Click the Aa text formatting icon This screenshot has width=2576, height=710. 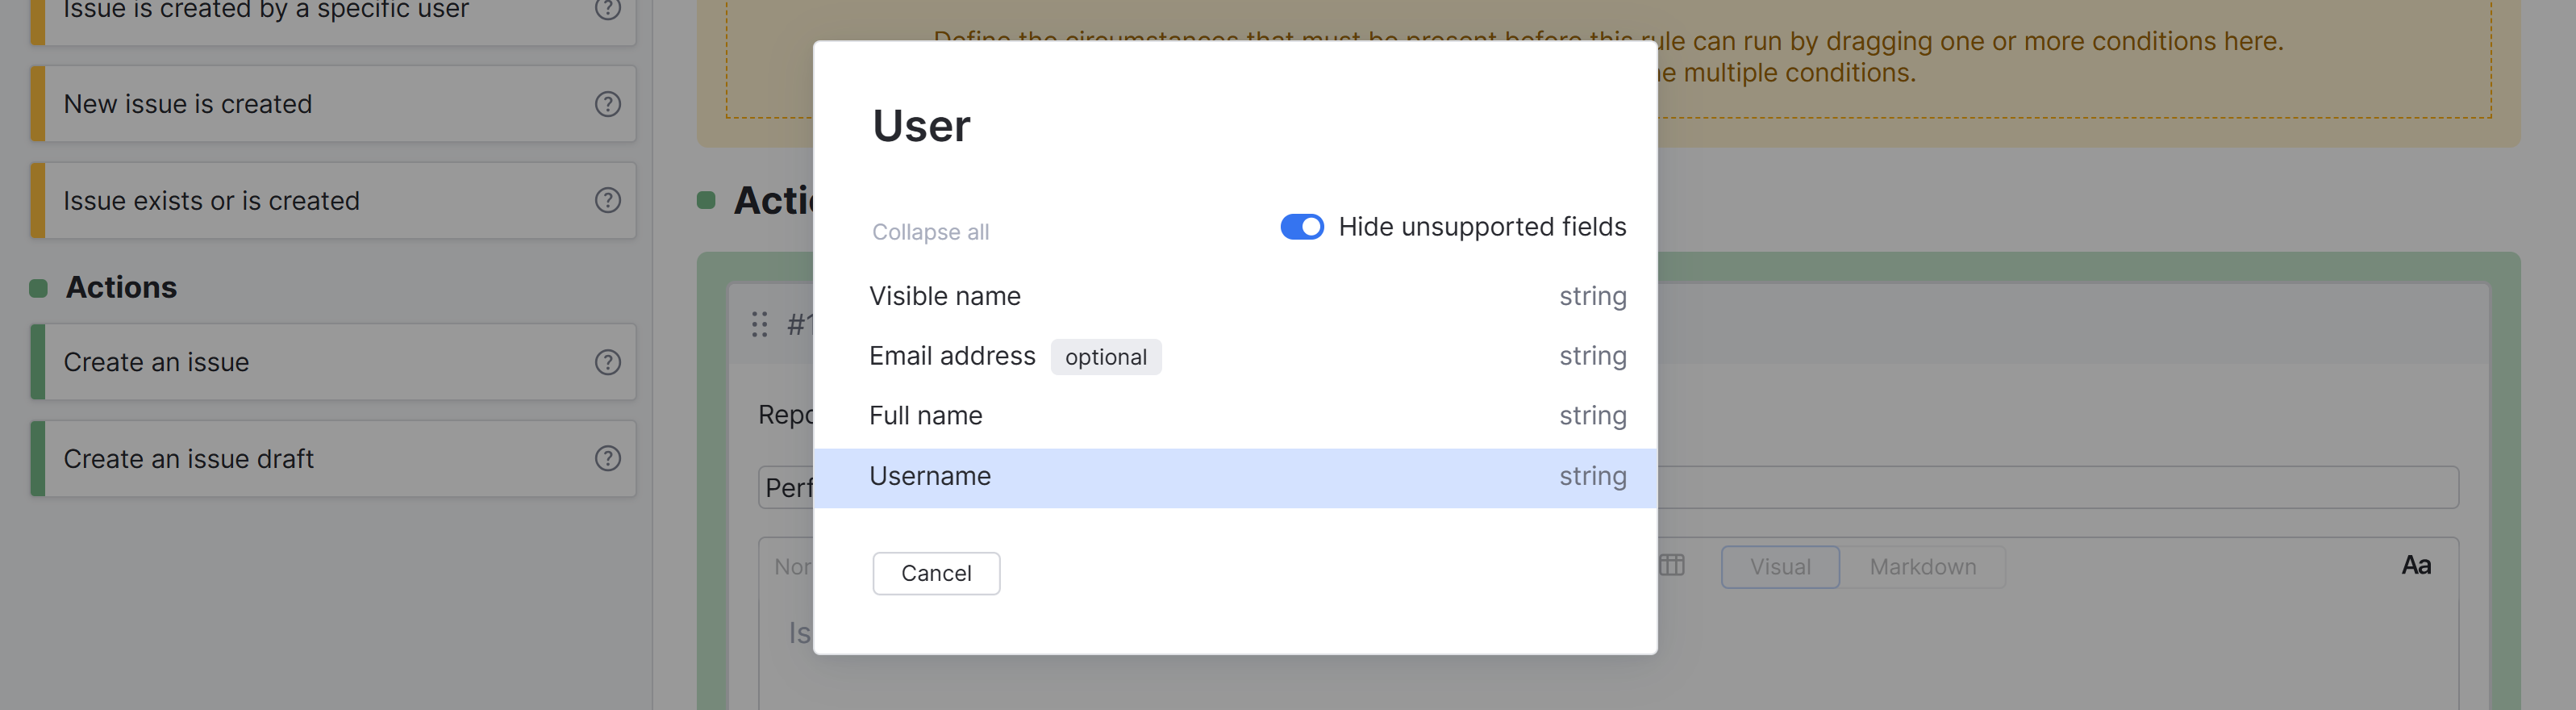pyautogui.click(x=2415, y=566)
